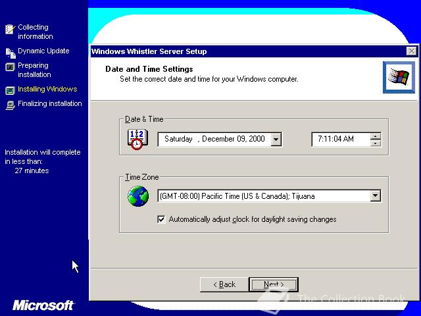Click the '27 minutes' remaining time text

(32, 171)
